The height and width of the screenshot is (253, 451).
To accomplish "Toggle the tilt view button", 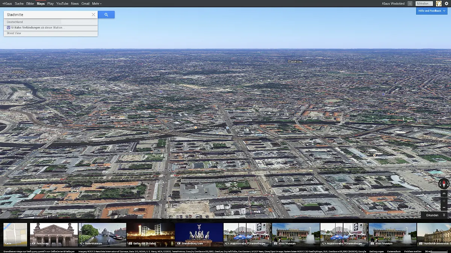I will tap(444, 194).
